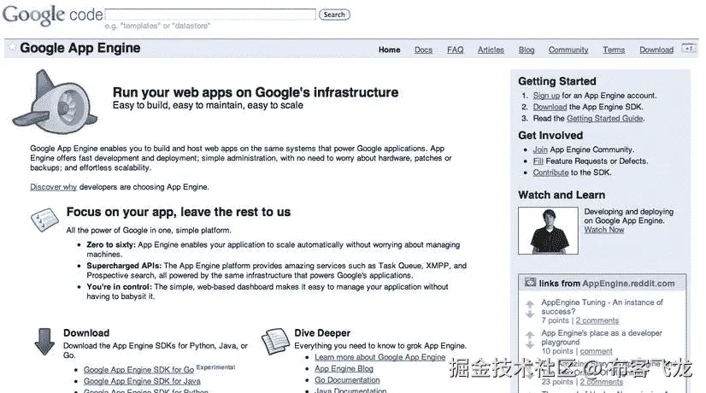Click the Run your web apps heading
The width and height of the screenshot is (706, 393).
point(256,92)
